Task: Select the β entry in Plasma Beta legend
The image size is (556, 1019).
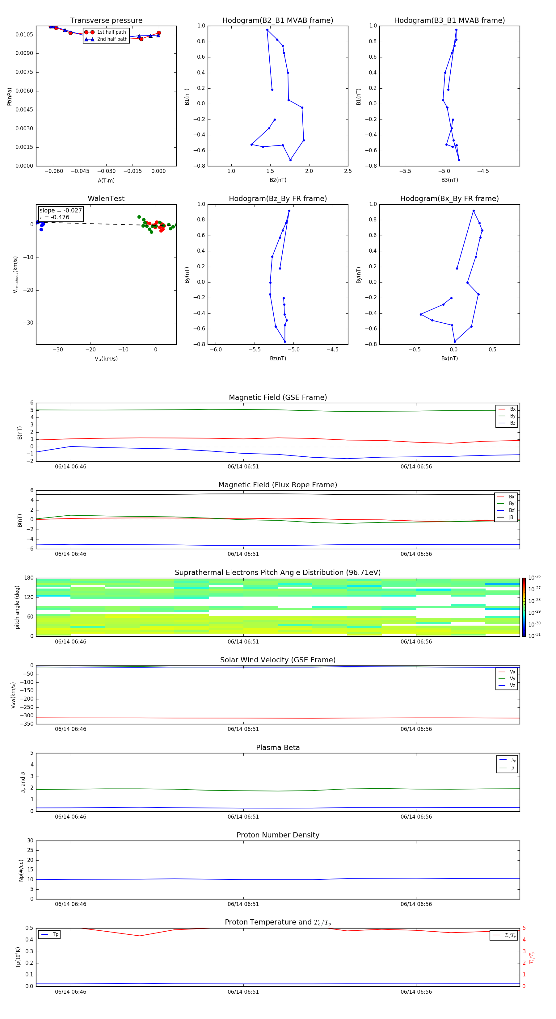Action: (x=507, y=768)
